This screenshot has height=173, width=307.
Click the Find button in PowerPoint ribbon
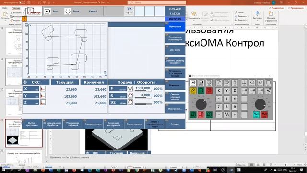[x=239, y=12]
